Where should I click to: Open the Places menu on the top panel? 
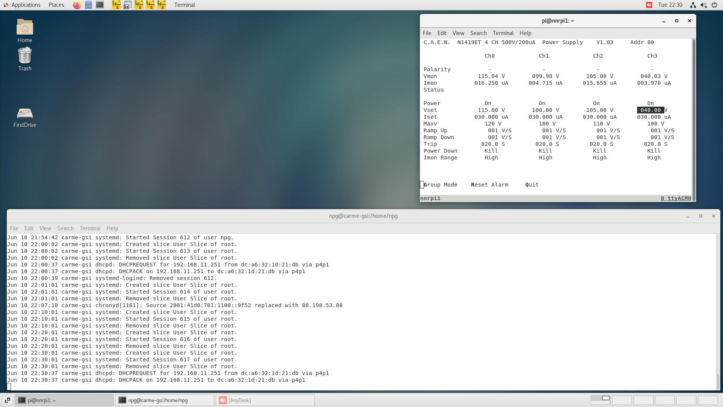pyautogui.click(x=56, y=5)
